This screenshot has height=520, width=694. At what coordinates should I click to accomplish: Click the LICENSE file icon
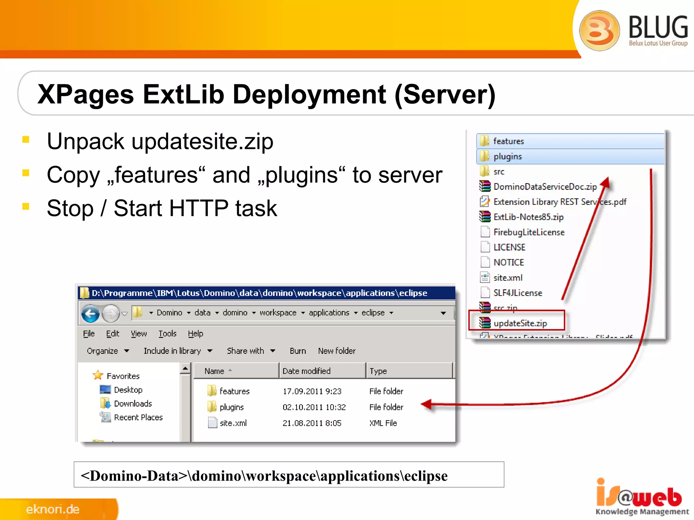pos(485,247)
